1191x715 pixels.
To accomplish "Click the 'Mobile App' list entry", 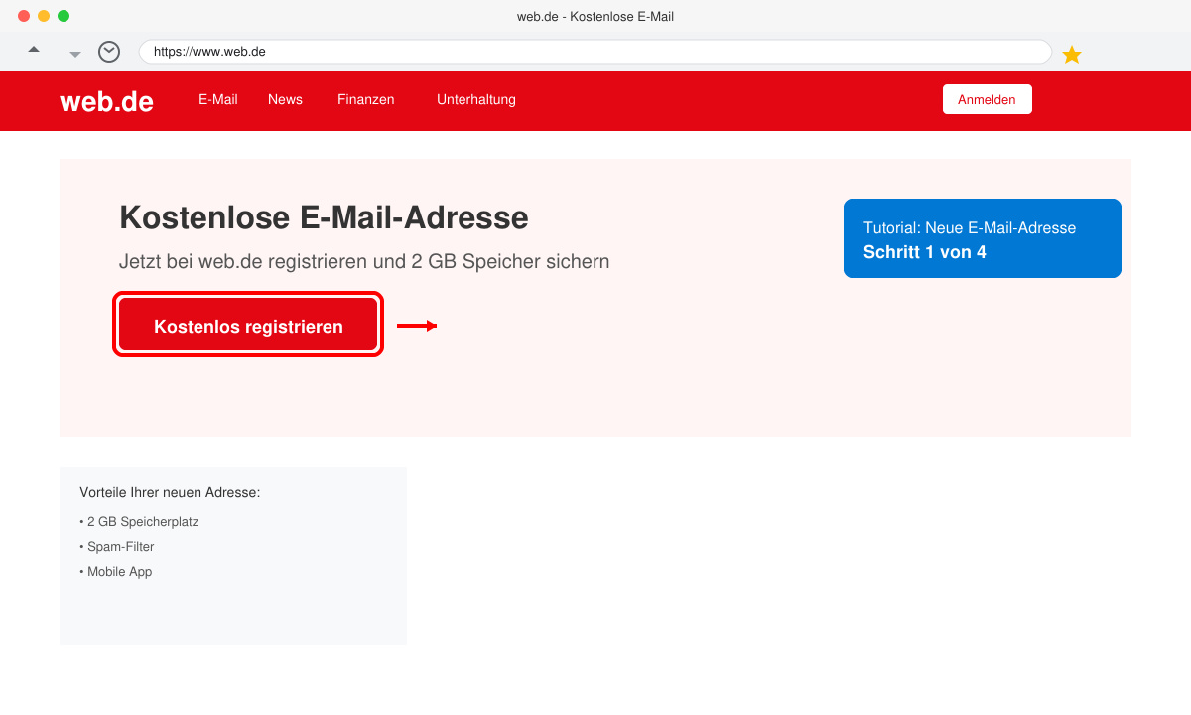I will [x=116, y=571].
